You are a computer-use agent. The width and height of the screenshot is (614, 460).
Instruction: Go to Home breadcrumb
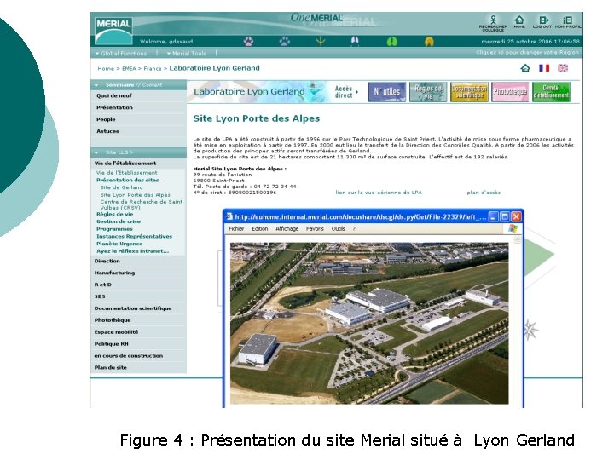[x=106, y=68]
